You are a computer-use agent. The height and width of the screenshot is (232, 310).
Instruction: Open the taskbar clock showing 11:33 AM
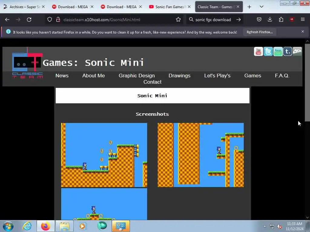[x=295, y=226]
